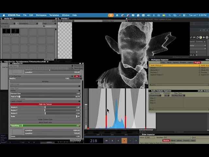Open macOS Spotlight search

point(169,15)
